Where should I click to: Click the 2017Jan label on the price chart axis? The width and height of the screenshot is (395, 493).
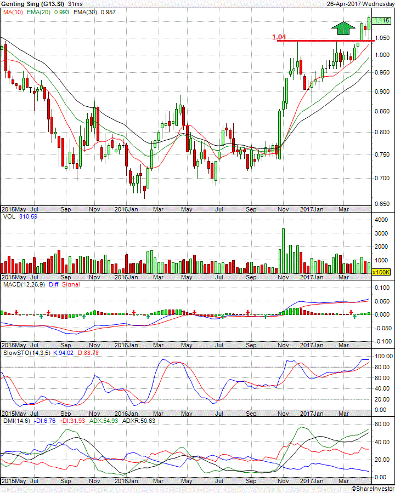(312, 209)
